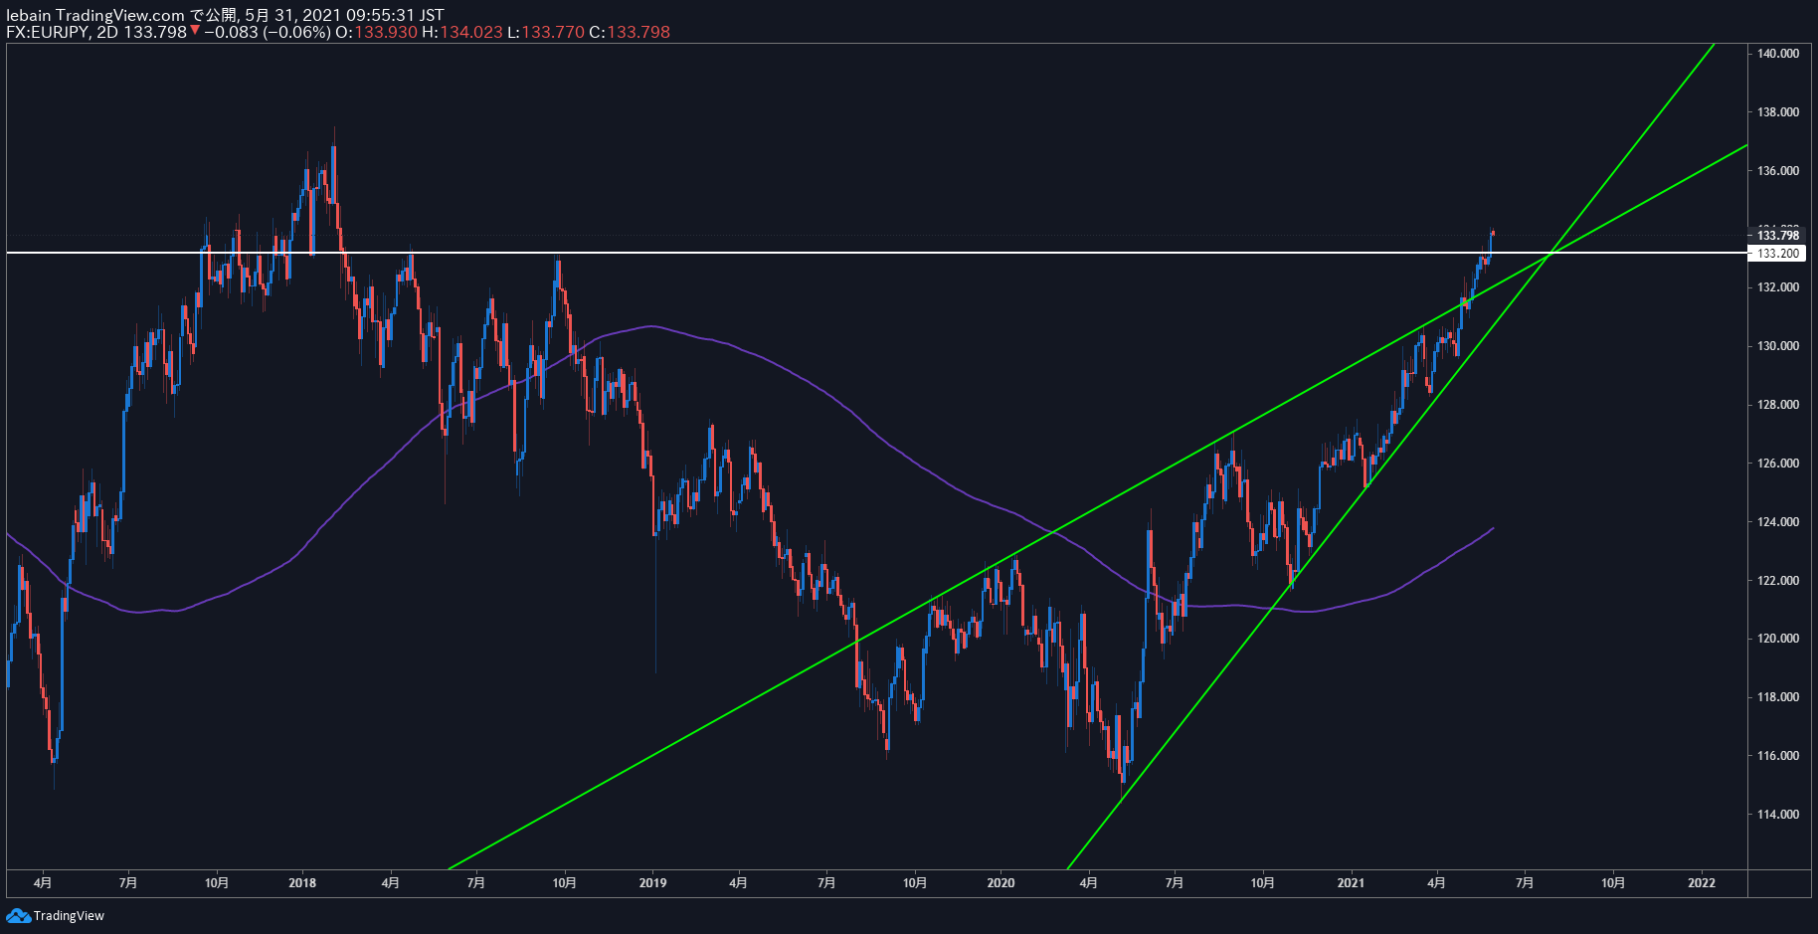Click the 126.000 price axis label
The height and width of the screenshot is (934, 1818).
tap(1777, 464)
